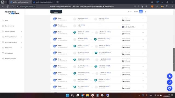Expand the swap row receiving +11,076.01 MMX
175x98 pixels.
tap(143, 73)
